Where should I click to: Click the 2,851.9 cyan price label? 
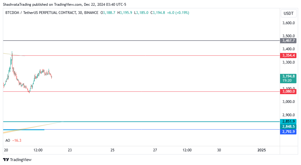(288, 121)
